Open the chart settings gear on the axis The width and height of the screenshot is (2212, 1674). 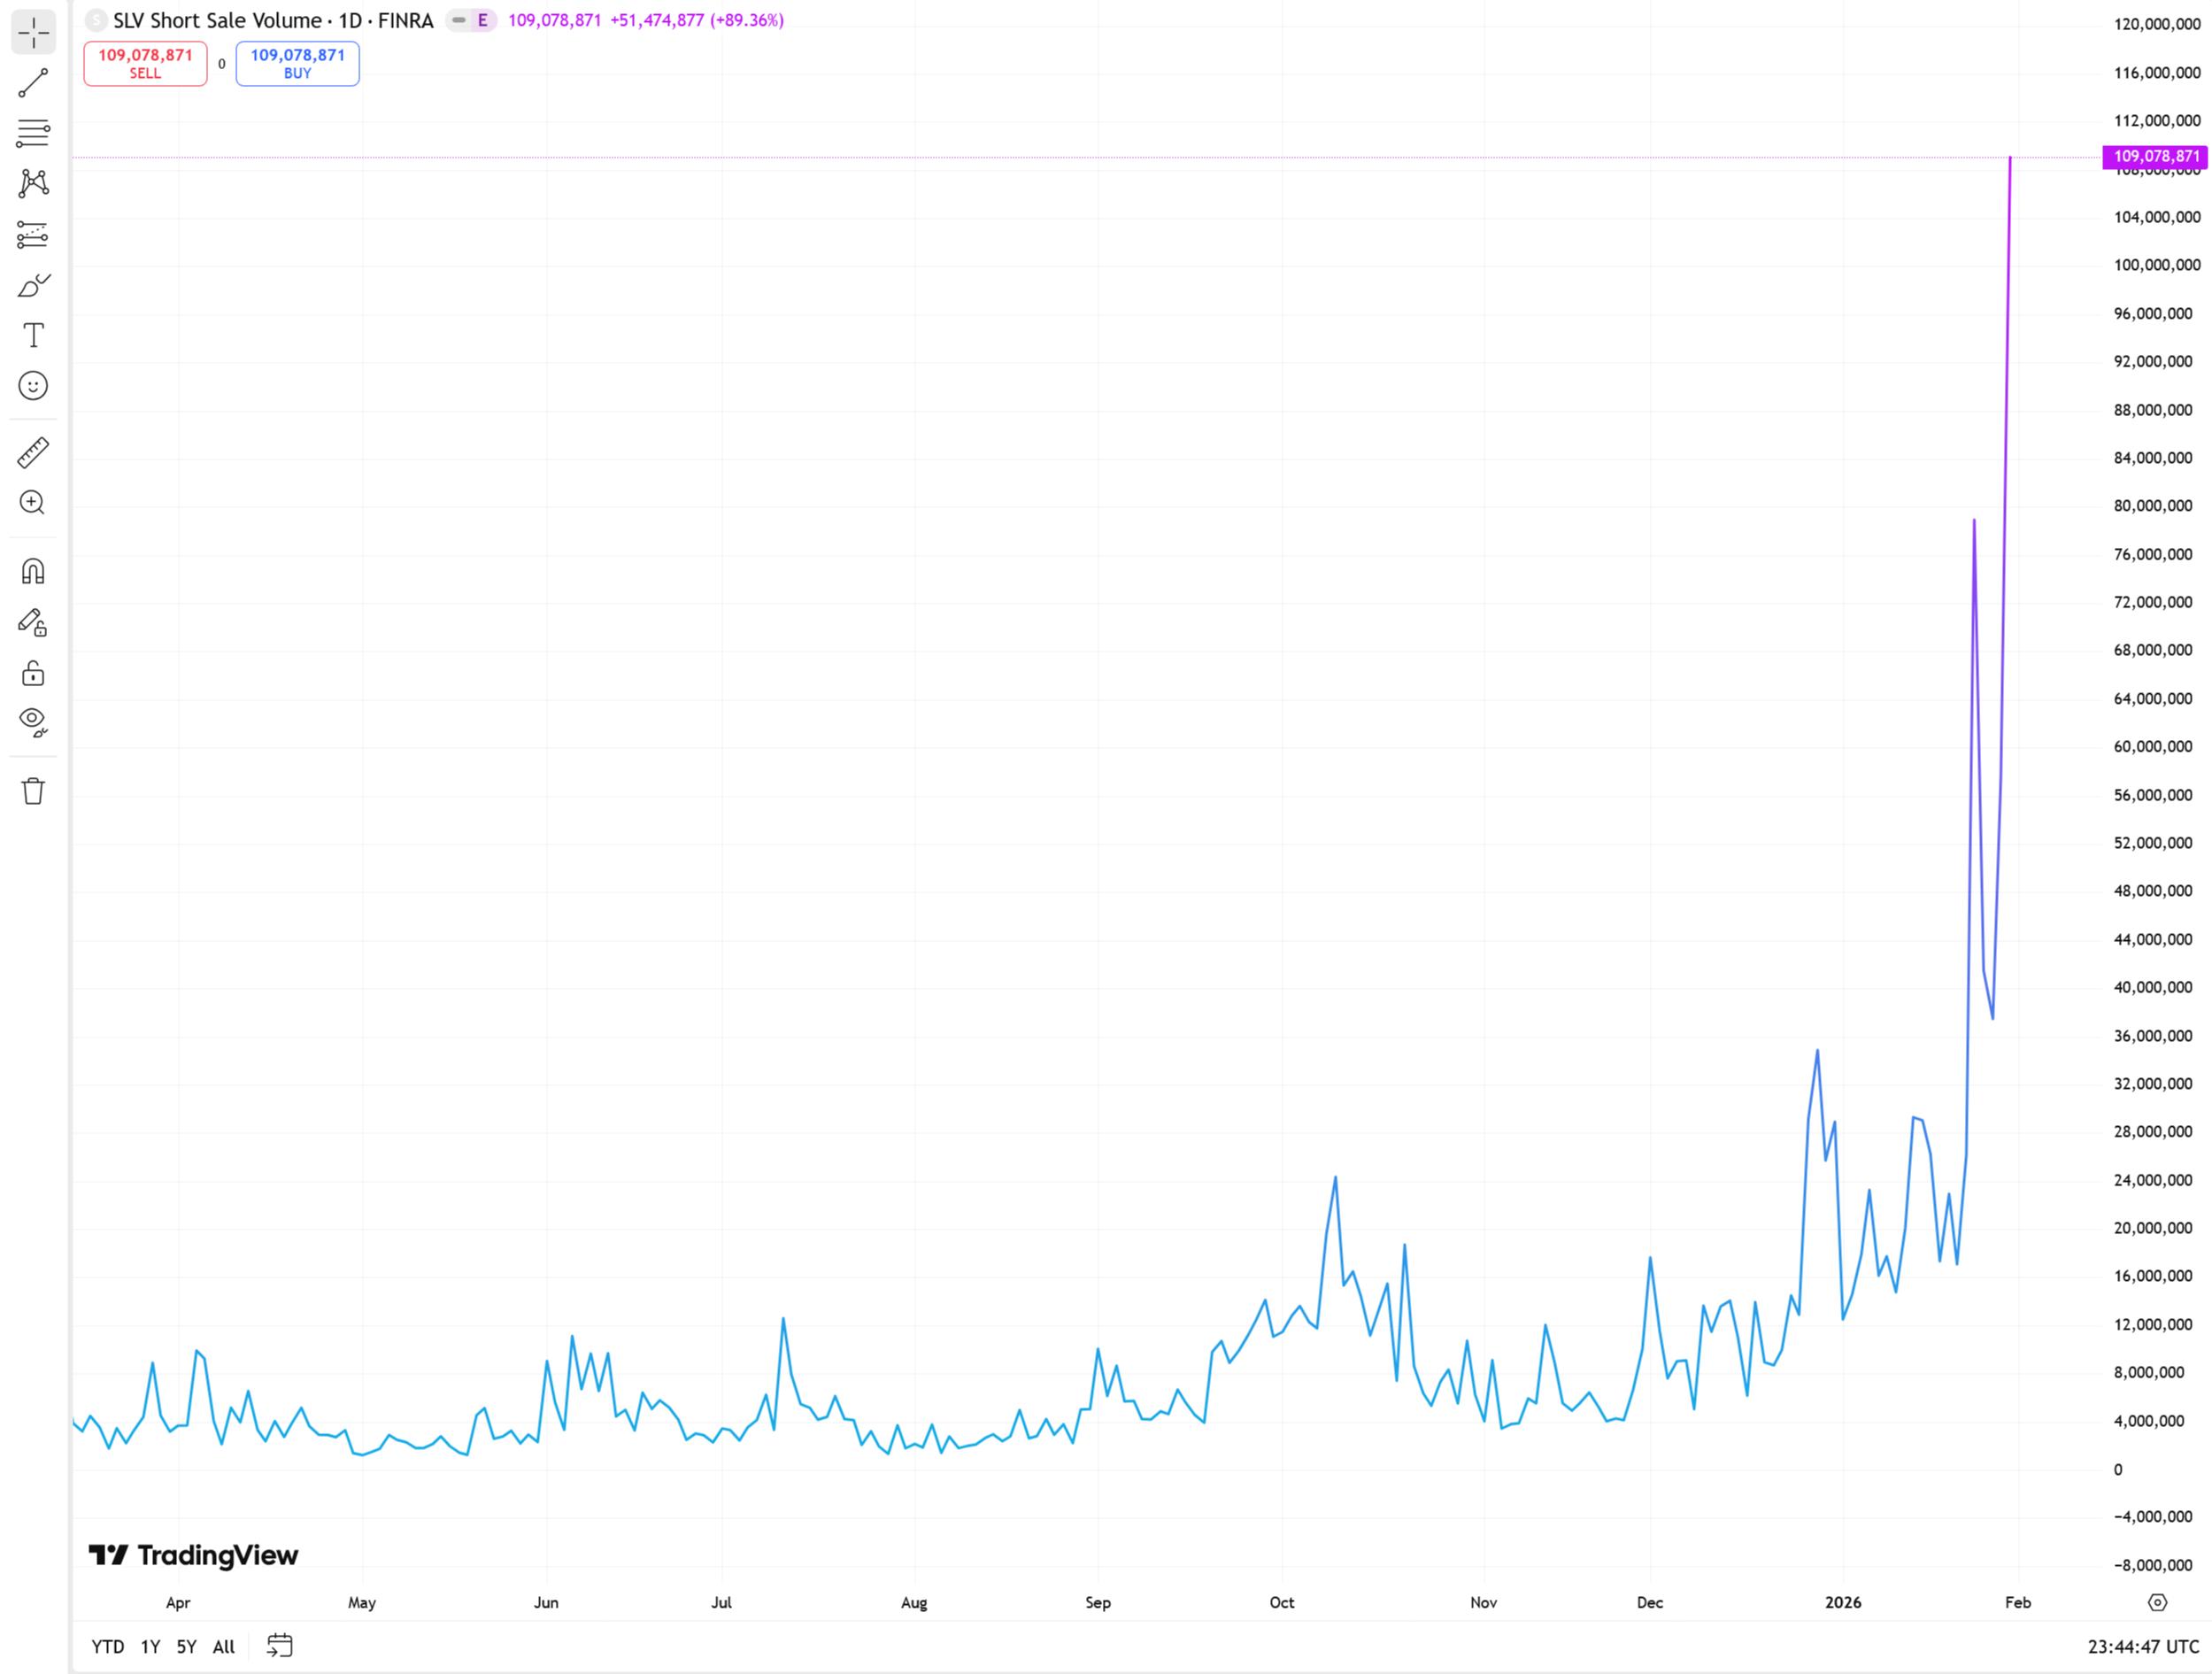coord(2157,1602)
